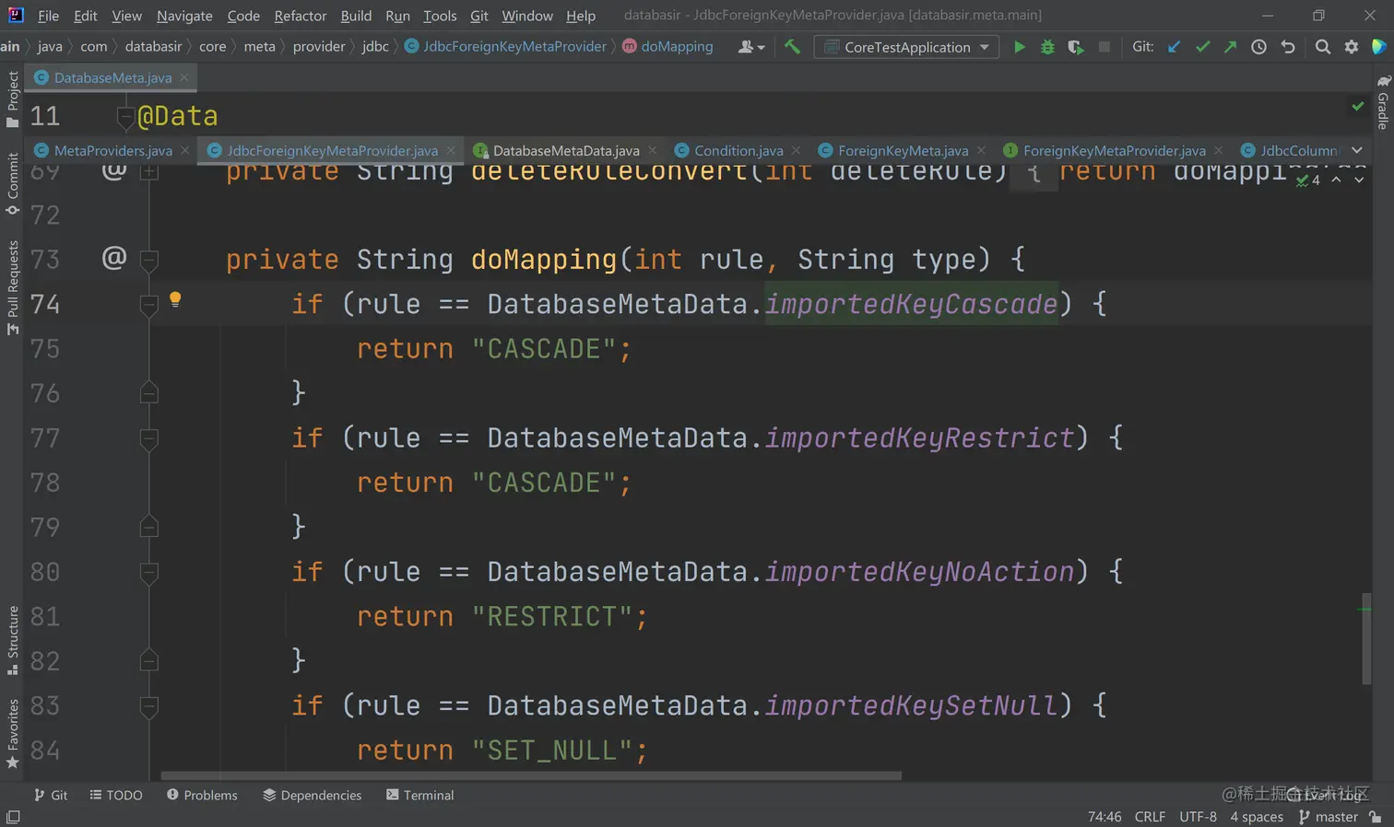Click the inspection checkmark widget in the editor
The height and width of the screenshot is (827, 1394).
[x=1308, y=181]
